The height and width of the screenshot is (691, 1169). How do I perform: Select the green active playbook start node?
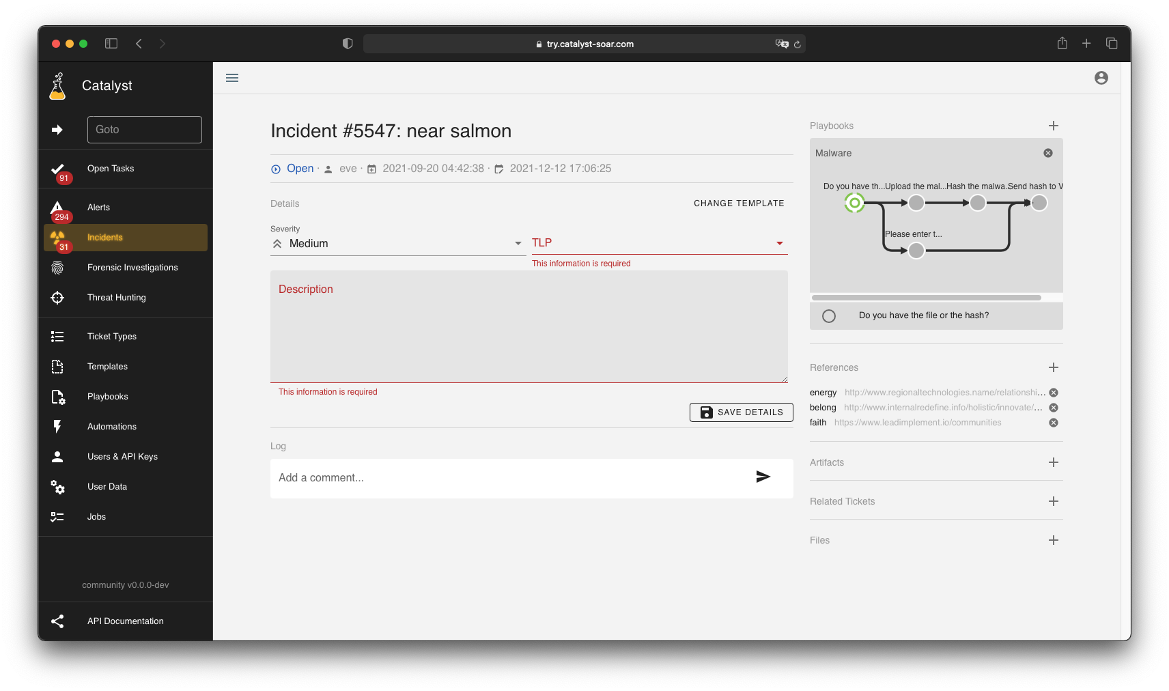pyautogui.click(x=854, y=203)
